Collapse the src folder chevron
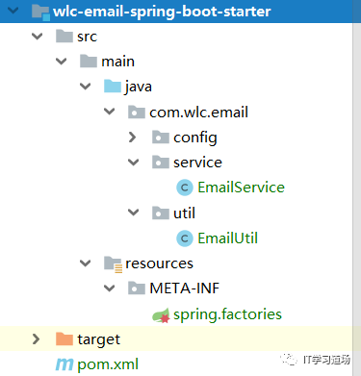Screen dimensions: 361x376 tap(38, 37)
